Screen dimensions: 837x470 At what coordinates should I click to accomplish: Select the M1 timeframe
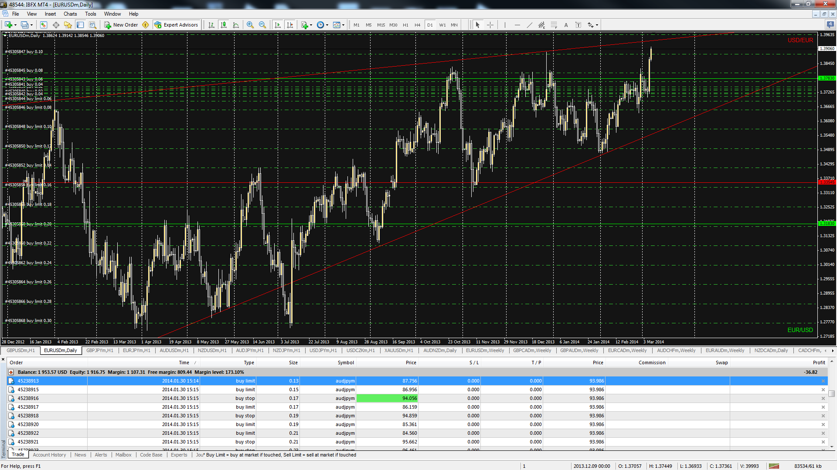click(x=357, y=25)
